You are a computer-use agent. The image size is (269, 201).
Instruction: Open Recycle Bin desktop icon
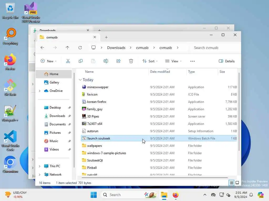tap(10, 11)
